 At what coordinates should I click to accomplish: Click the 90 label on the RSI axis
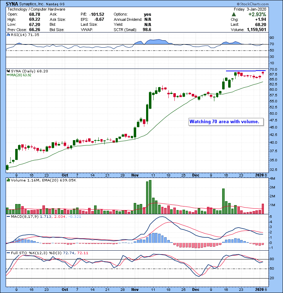[272, 38]
